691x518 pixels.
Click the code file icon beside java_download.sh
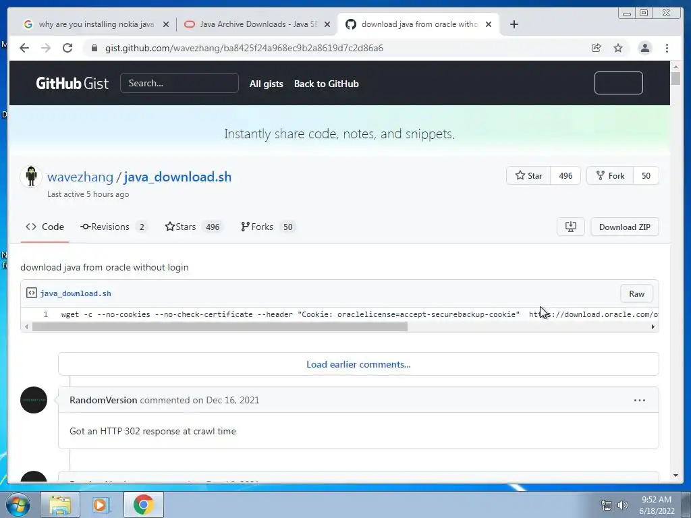click(x=31, y=293)
